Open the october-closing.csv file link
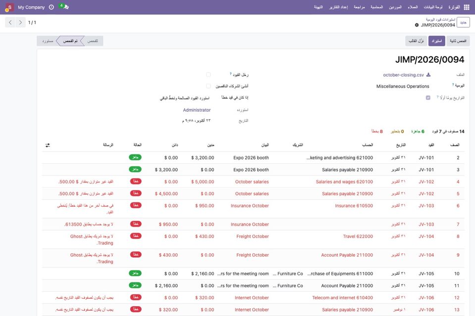Image resolution: width=475 pixels, height=316 pixels. coord(403,75)
